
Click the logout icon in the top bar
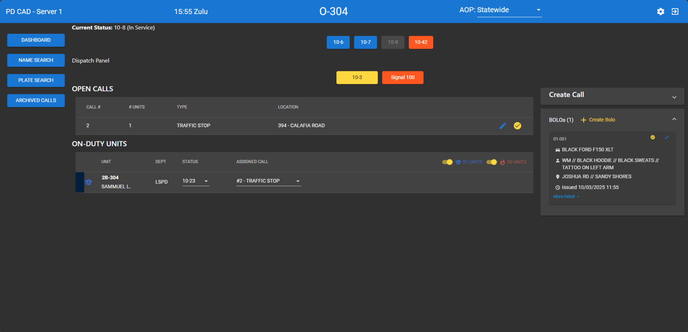pos(675,12)
